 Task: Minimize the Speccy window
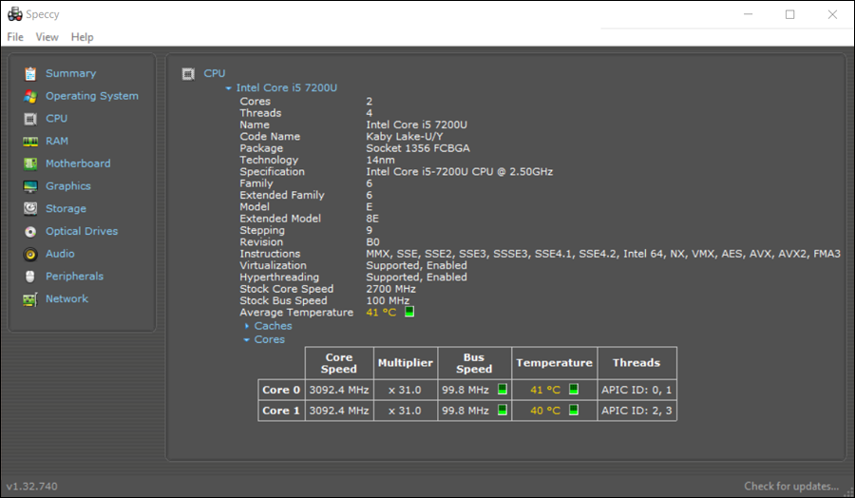[x=749, y=14]
